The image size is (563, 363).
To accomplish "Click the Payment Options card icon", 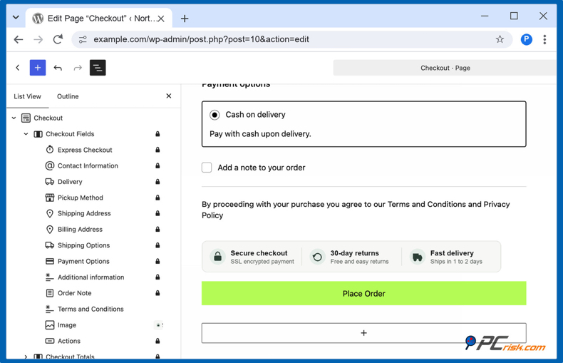I will coord(50,261).
